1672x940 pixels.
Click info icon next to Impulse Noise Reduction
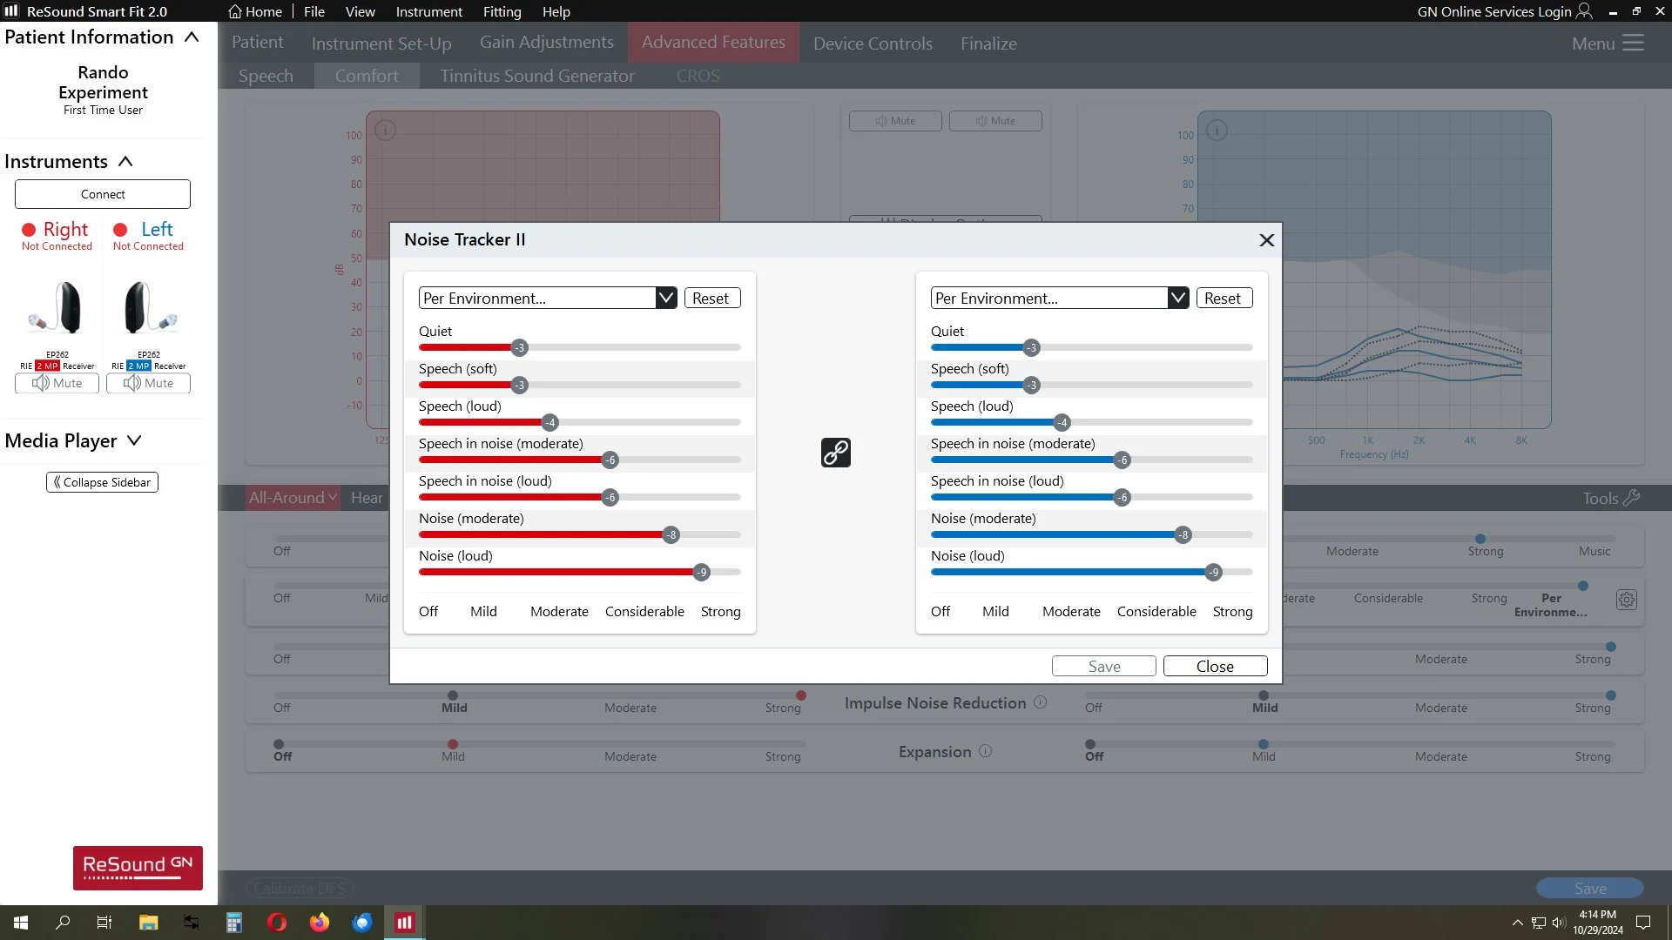(x=1040, y=702)
